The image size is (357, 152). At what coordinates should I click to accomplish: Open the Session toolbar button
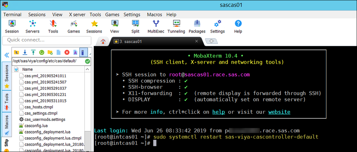pyautogui.click(x=12, y=26)
